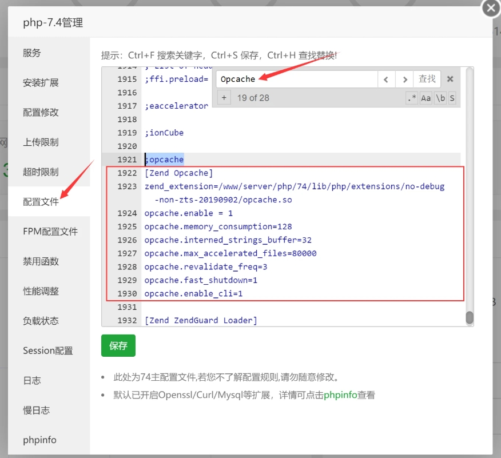Click the editor vertical scrollbar thumb
Screen dimensions: 501x458
470,317
